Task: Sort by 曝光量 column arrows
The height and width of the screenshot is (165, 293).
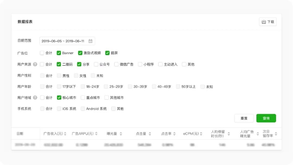Action: (x=121, y=134)
